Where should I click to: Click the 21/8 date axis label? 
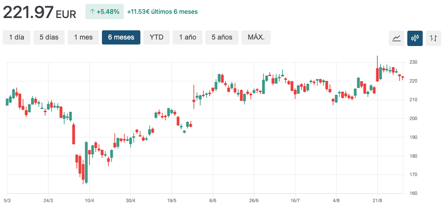(377, 201)
